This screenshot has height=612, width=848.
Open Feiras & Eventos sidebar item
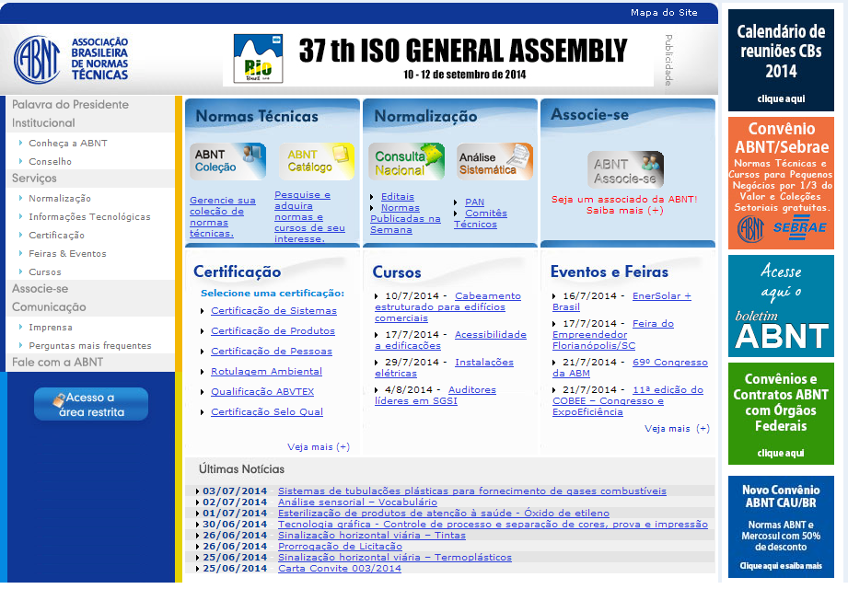pyautogui.click(x=67, y=254)
